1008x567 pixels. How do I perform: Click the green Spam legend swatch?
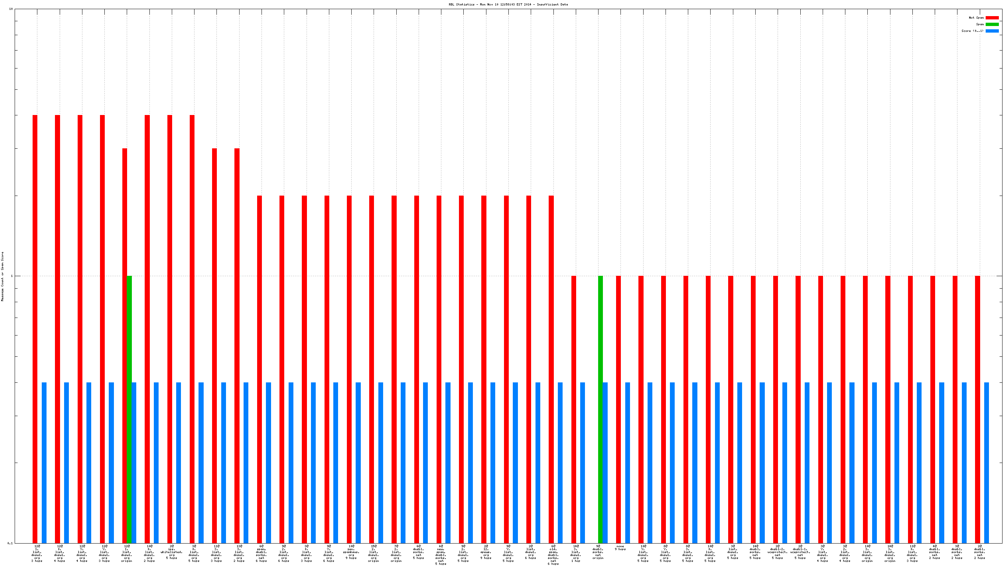(x=992, y=24)
